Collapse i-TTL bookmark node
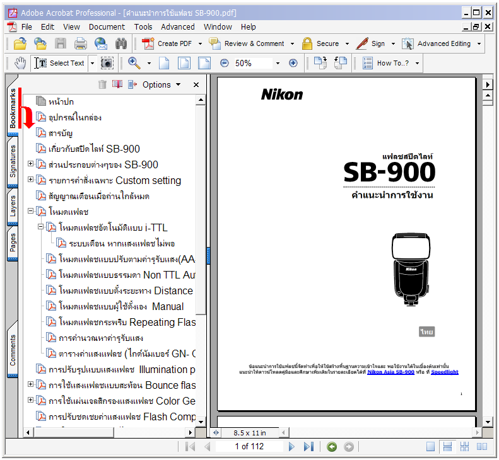 coord(40,227)
